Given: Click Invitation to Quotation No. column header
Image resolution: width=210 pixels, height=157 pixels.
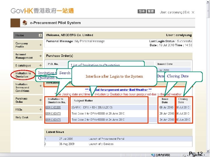Looking at the screenshot, I should [57, 101].
